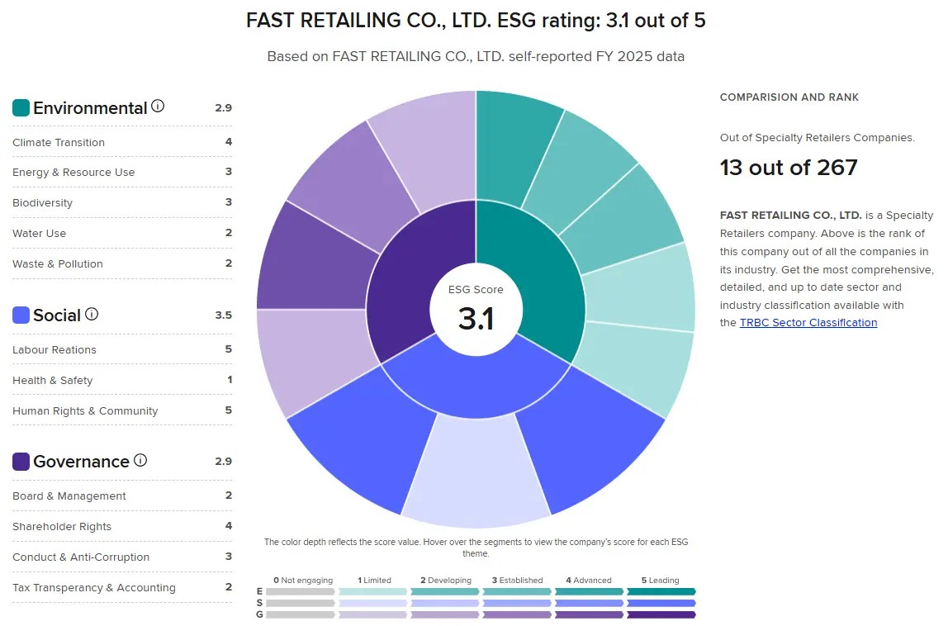Click the Shareholder Rights row label
The image size is (948, 626).
(x=62, y=527)
